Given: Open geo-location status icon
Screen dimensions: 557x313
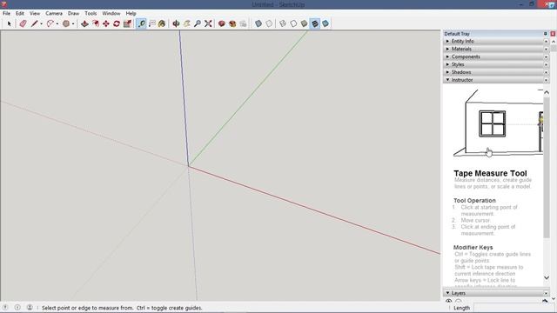Looking at the screenshot, I should [5, 307].
